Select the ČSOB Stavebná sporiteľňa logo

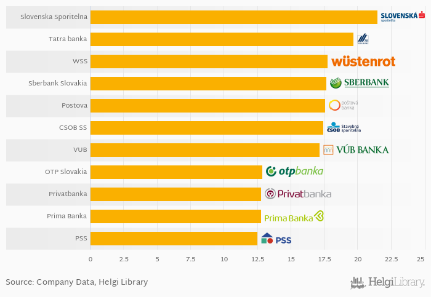pyautogui.click(x=344, y=127)
